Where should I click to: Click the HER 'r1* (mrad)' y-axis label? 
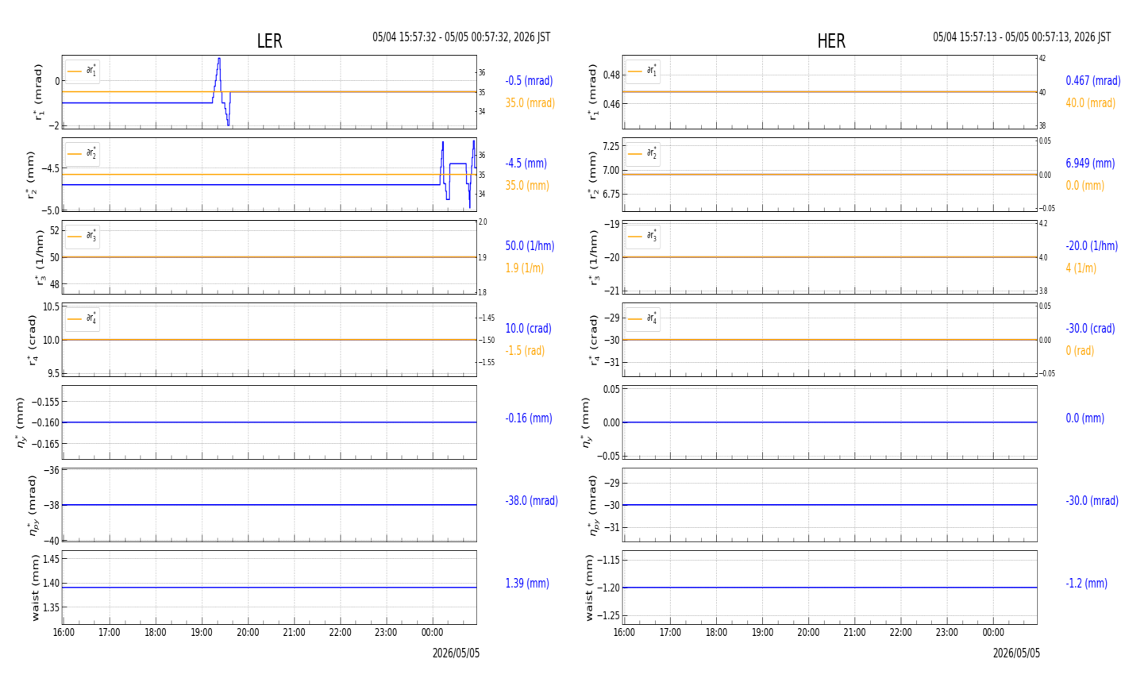click(x=592, y=92)
